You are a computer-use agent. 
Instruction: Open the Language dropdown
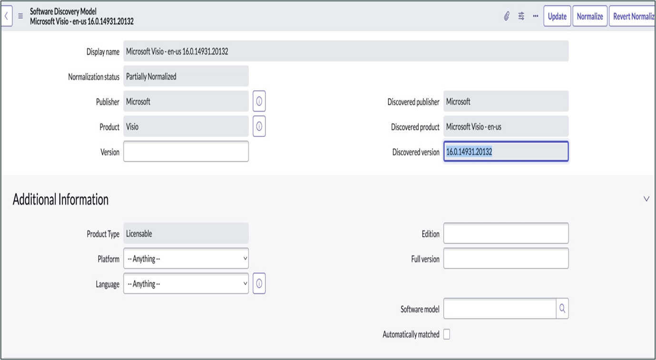tap(186, 283)
